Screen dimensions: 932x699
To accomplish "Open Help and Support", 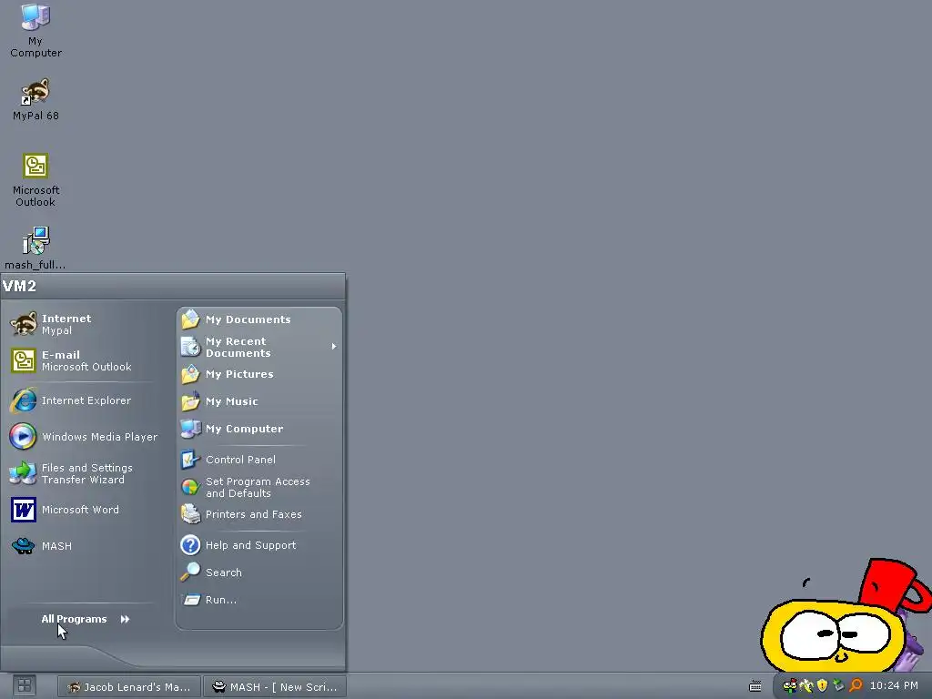I will pyautogui.click(x=259, y=545).
